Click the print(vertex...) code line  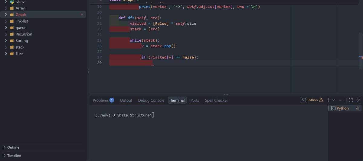[199, 7]
